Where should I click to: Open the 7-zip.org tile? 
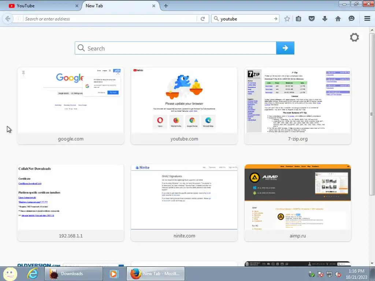click(x=297, y=106)
